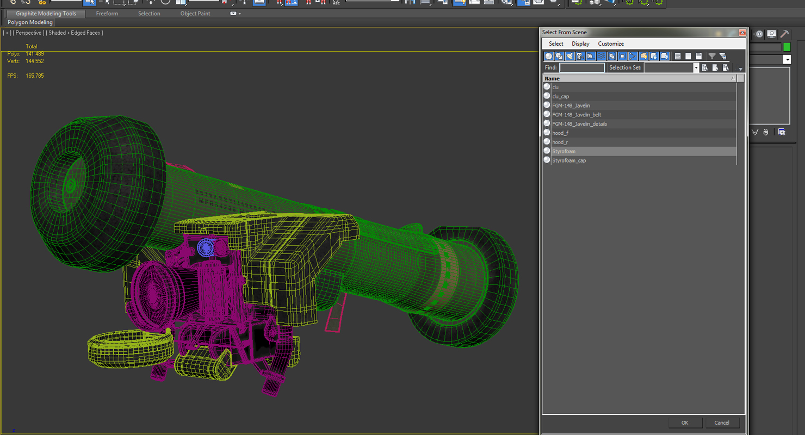Open the Graphite ribbon options dropdown
The width and height of the screenshot is (805, 435).
pos(235,14)
